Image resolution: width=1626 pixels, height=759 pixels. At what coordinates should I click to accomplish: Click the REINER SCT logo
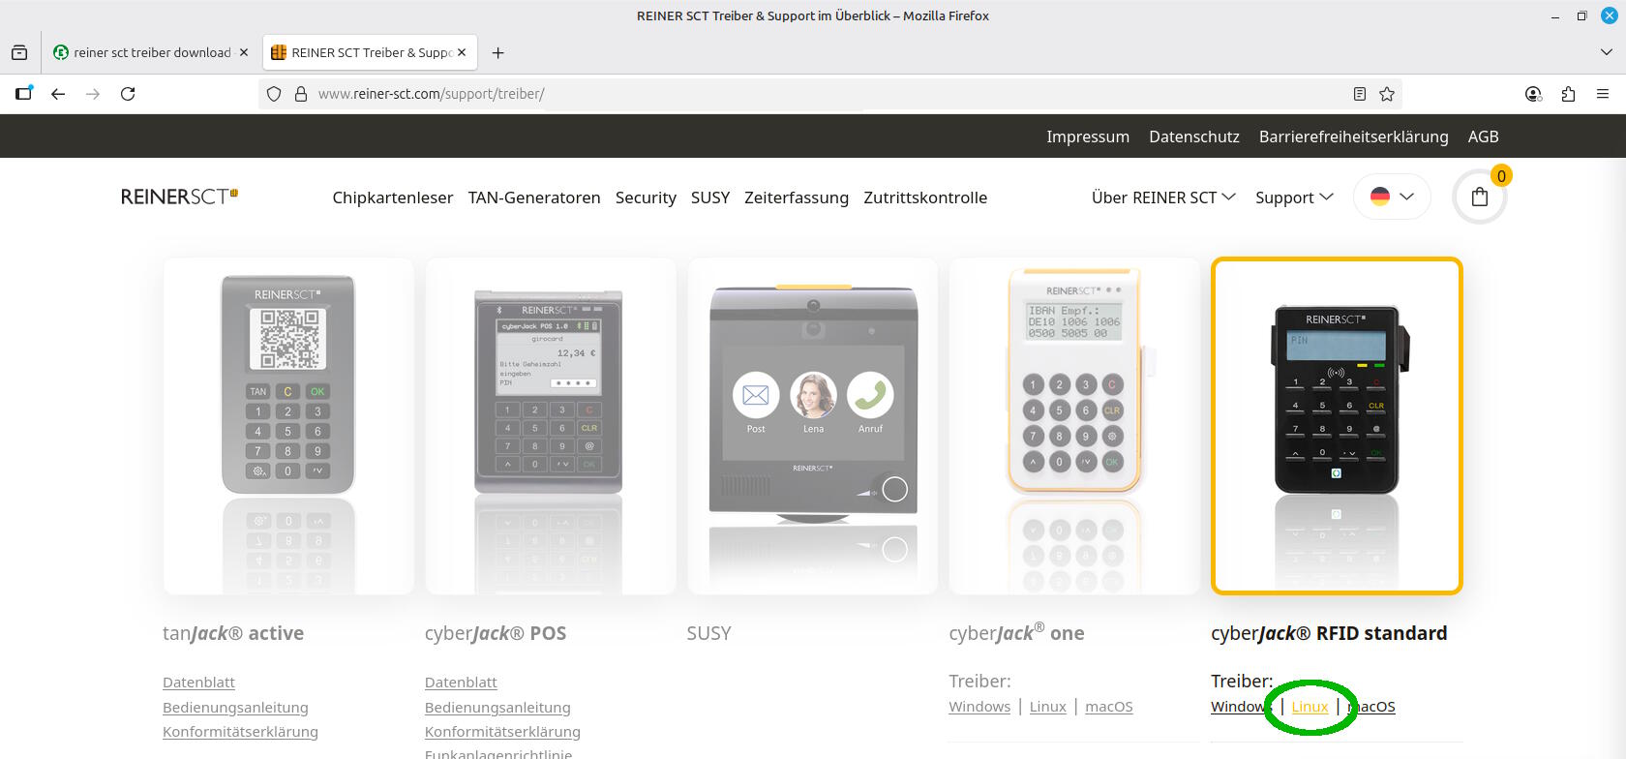(179, 197)
